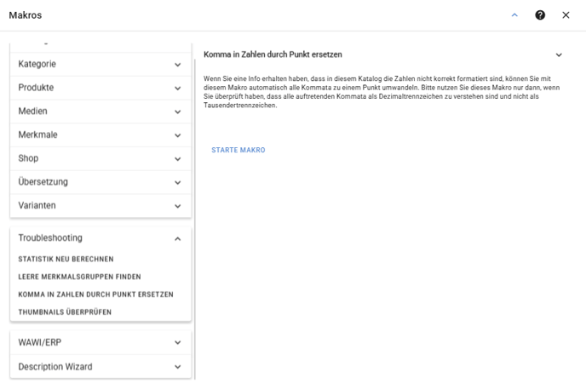Collapse the Makros panel with up chevron
The width and height of the screenshot is (586, 389).
click(514, 15)
